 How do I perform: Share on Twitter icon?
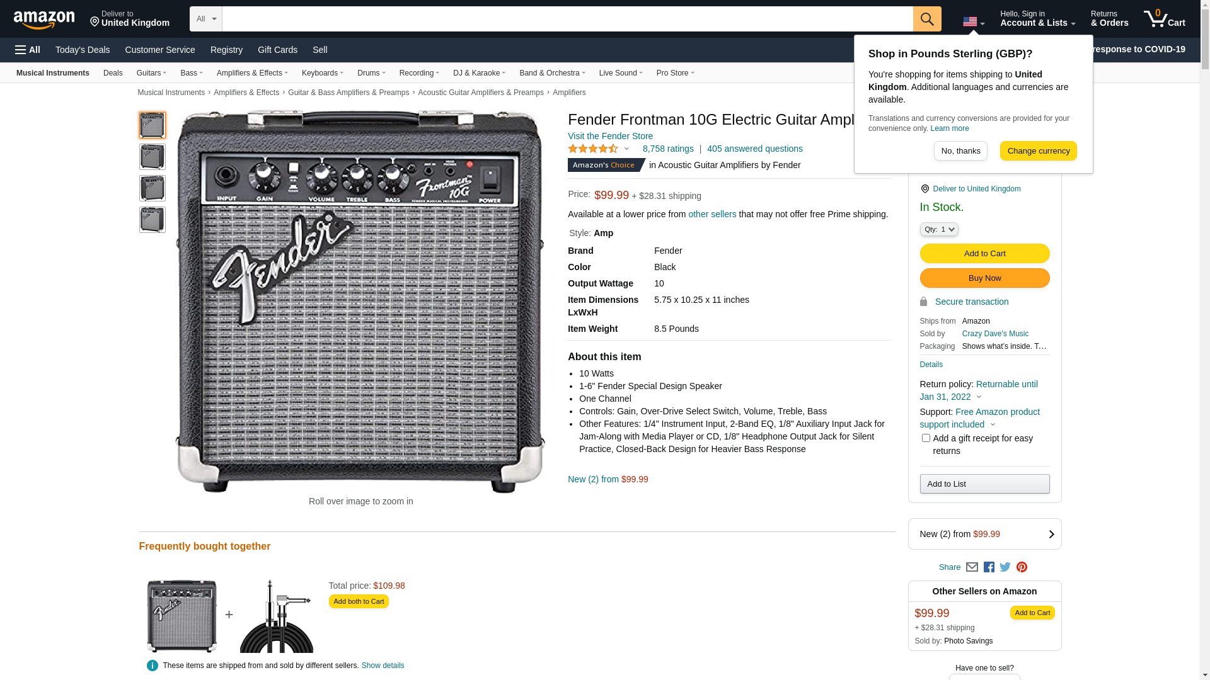click(1005, 567)
